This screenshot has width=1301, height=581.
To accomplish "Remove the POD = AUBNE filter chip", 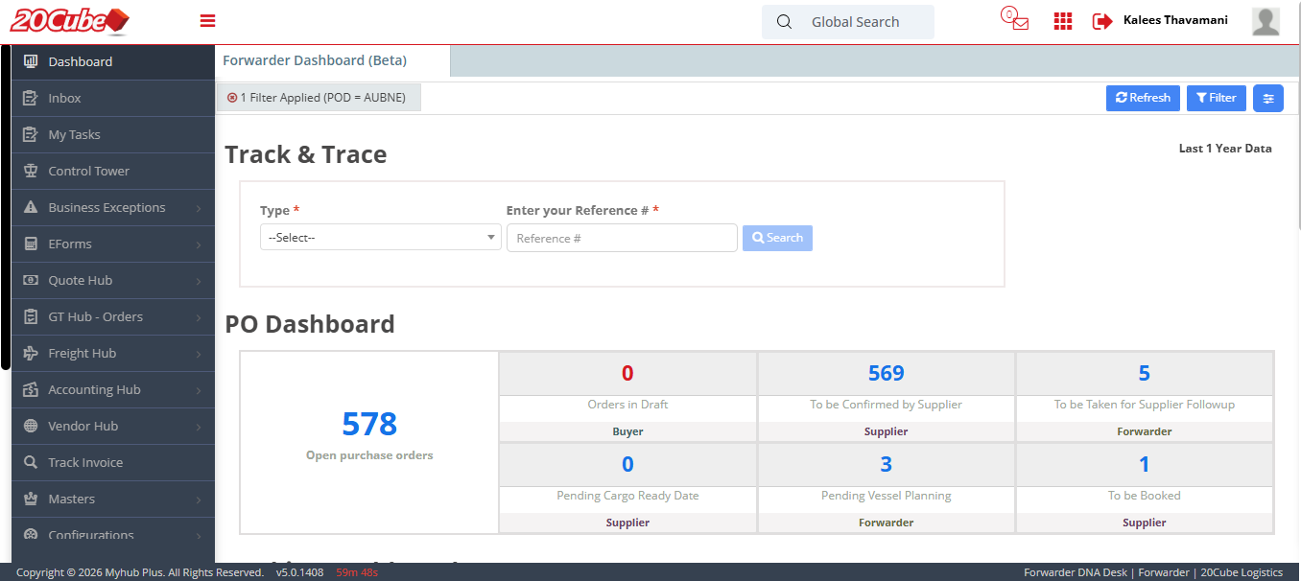I will (x=231, y=97).
